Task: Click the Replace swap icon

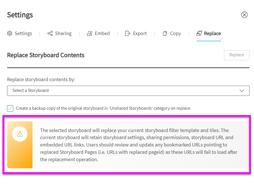Action: (199, 33)
